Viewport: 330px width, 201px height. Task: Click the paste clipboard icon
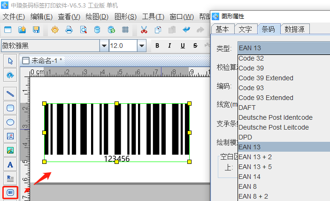click(x=172, y=30)
